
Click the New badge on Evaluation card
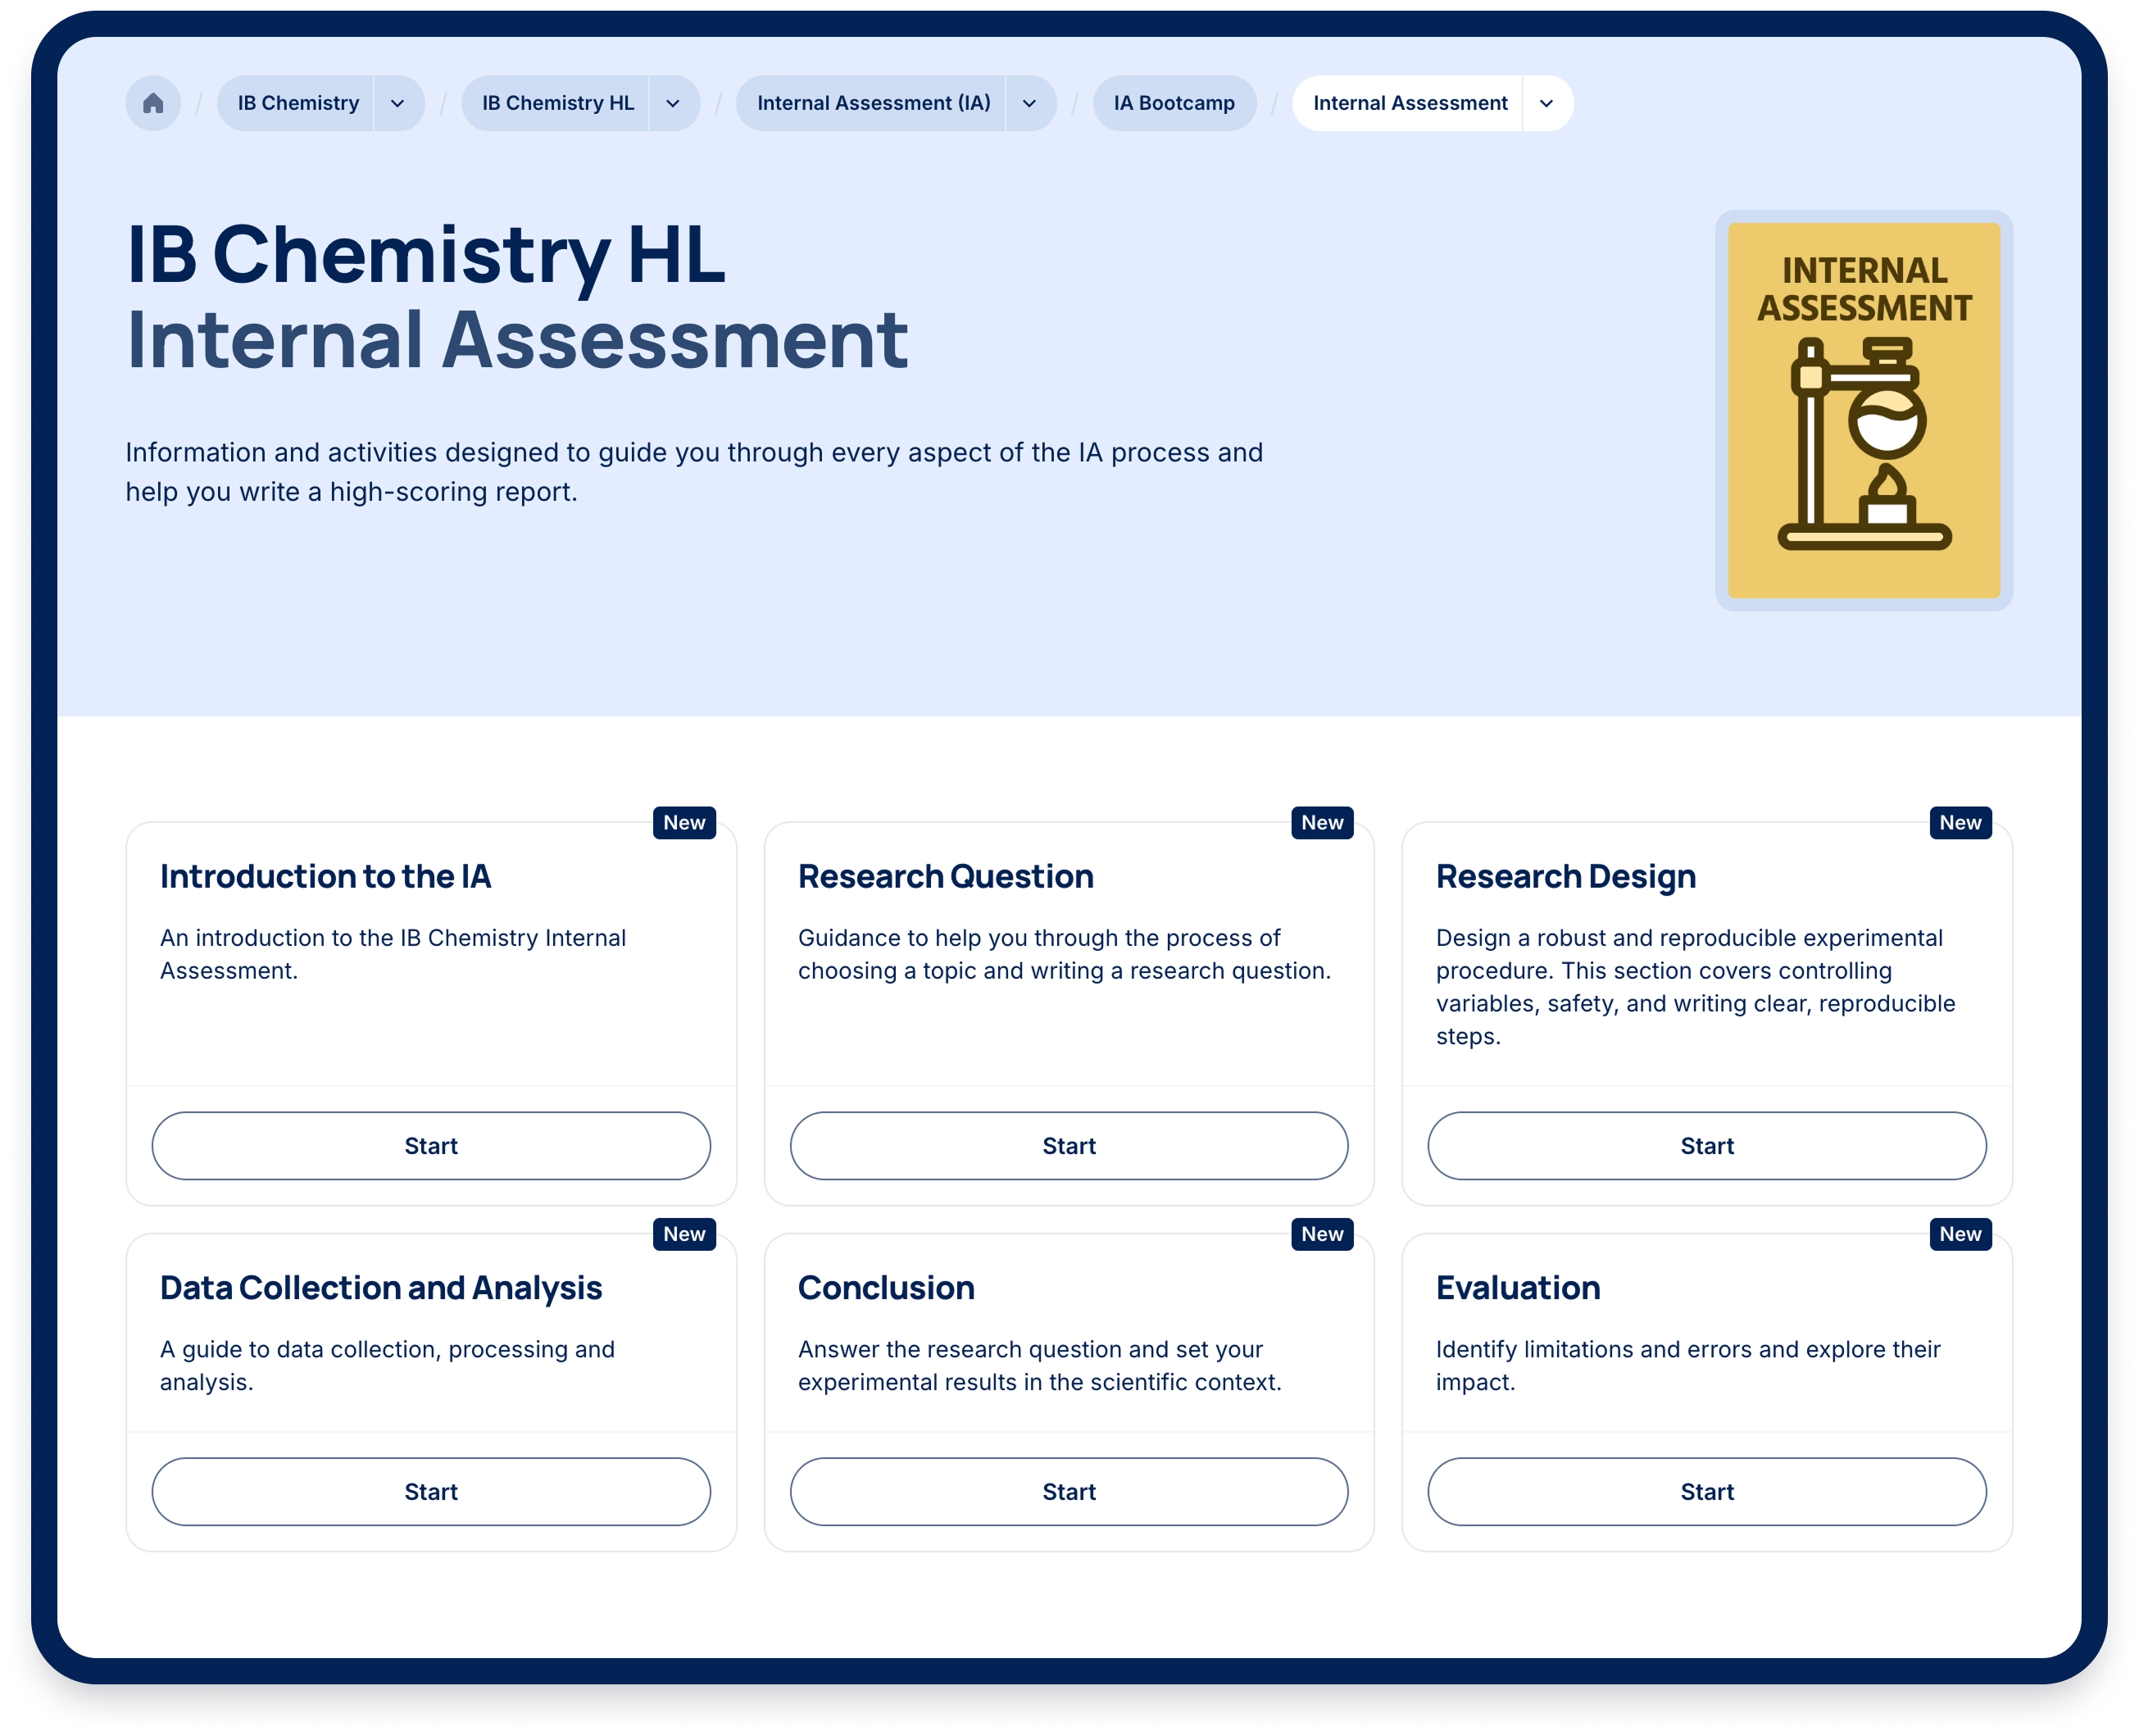(1960, 1234)
